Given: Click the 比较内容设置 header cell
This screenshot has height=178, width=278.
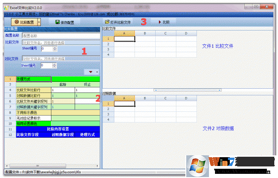Looking at the screenshot, I should 58,129.
